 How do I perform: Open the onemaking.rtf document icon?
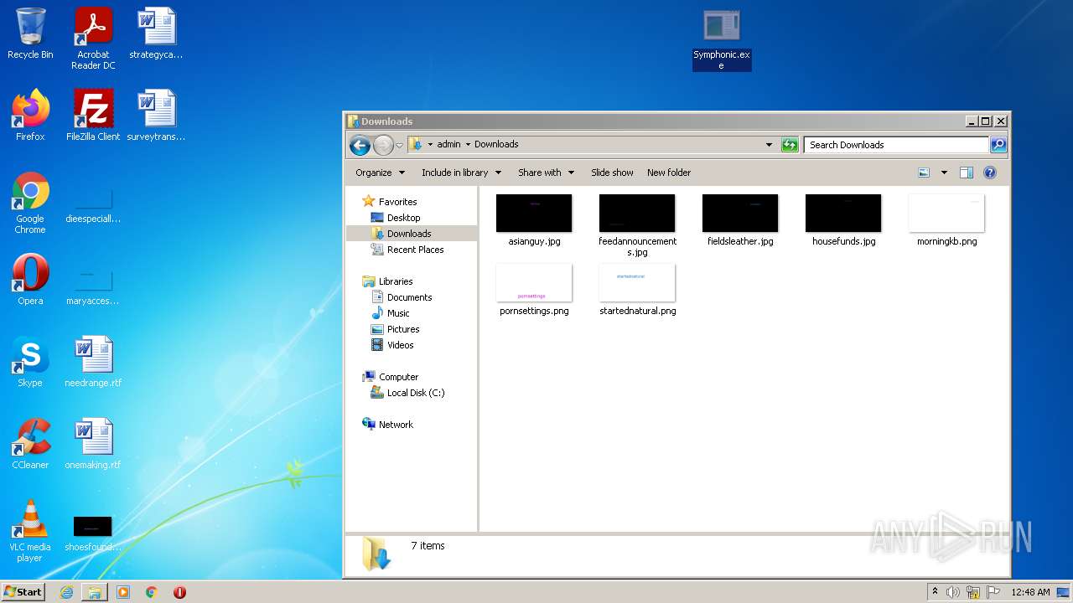(x=93, y=444)
